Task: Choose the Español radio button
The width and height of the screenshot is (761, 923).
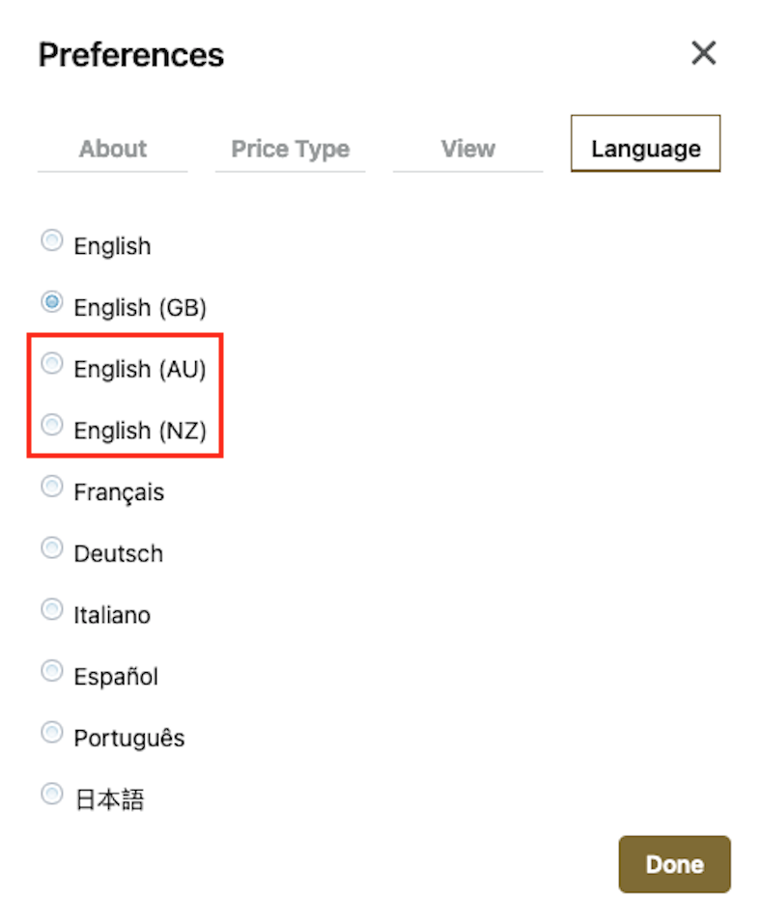Action: (x=52, y=671)
